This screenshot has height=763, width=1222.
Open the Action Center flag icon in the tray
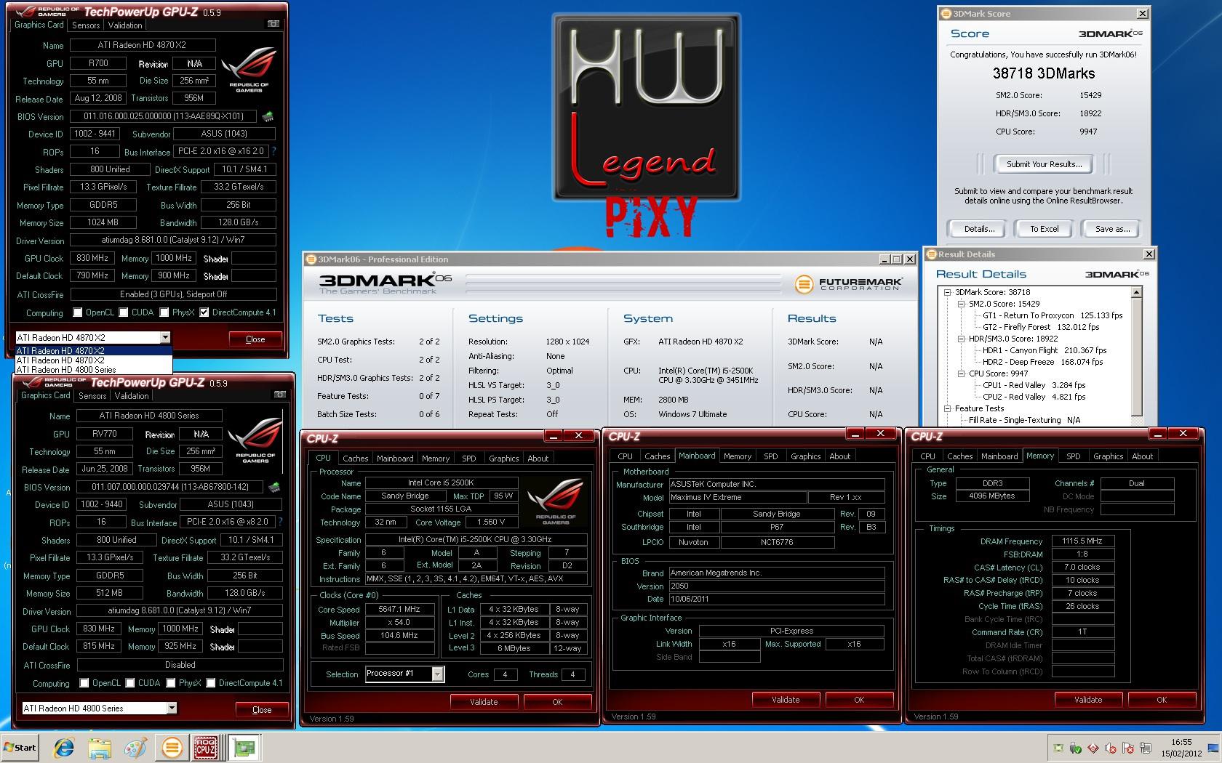(x=1129, y=748)
